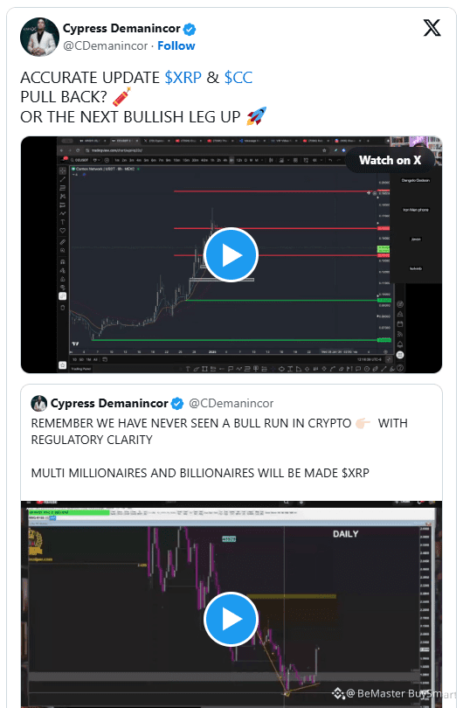
Task: Click the DAILY label in the second video
Action: [346, 534]
